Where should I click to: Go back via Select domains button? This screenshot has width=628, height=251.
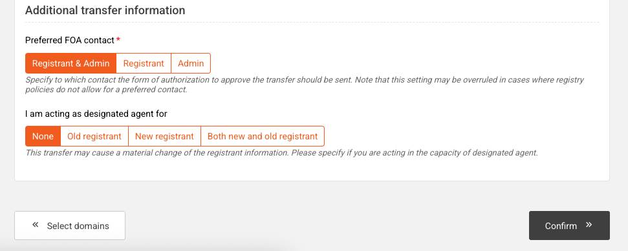coord(70,225)
